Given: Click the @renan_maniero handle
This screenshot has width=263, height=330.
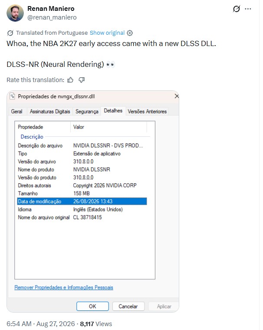Looking at the screenshot, I should click(52, 17).
